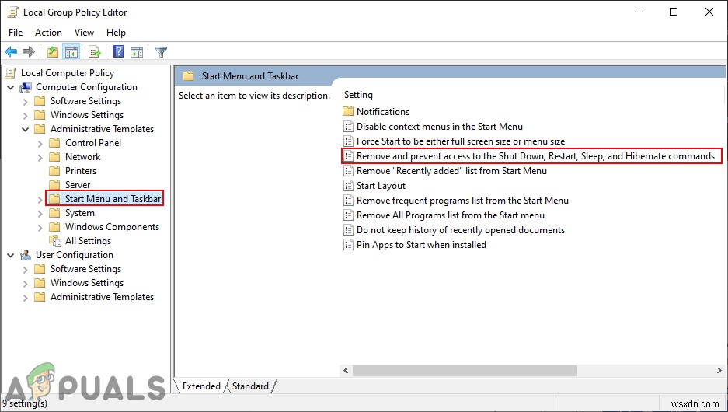The height and width of the screenshot is (412, 728).
Task: Toggle Show/Hide Action Pane toolbar icon
Action: 137,51
